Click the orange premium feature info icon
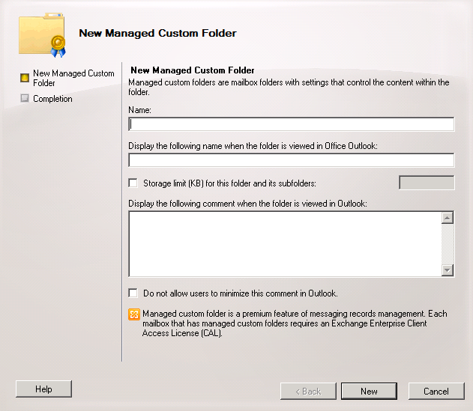The height and width of the screenshot is (411, 473). click(x=134, y=314)
